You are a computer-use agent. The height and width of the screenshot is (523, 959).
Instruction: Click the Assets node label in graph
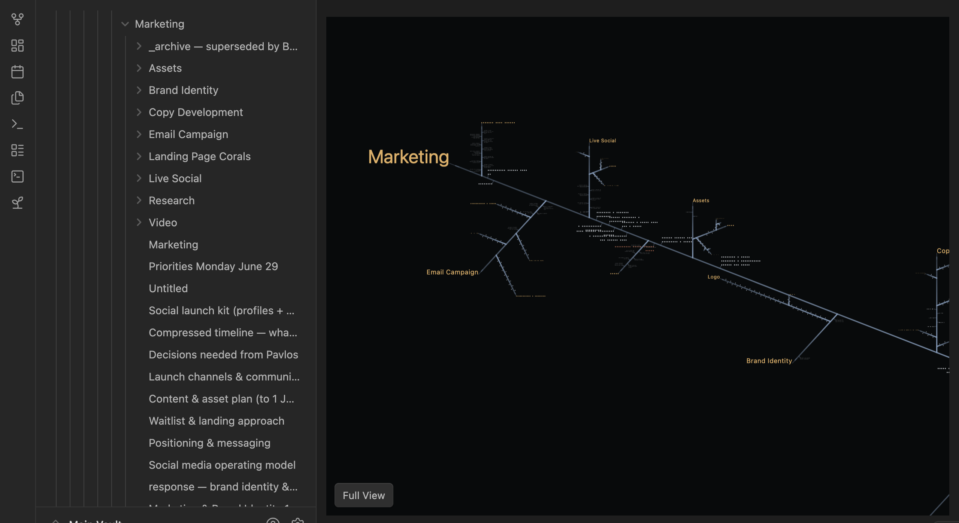pos(701,201)
